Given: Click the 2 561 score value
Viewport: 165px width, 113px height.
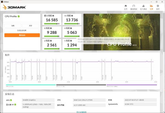Looking at the screenshot, I should click(x=52, y=45).
